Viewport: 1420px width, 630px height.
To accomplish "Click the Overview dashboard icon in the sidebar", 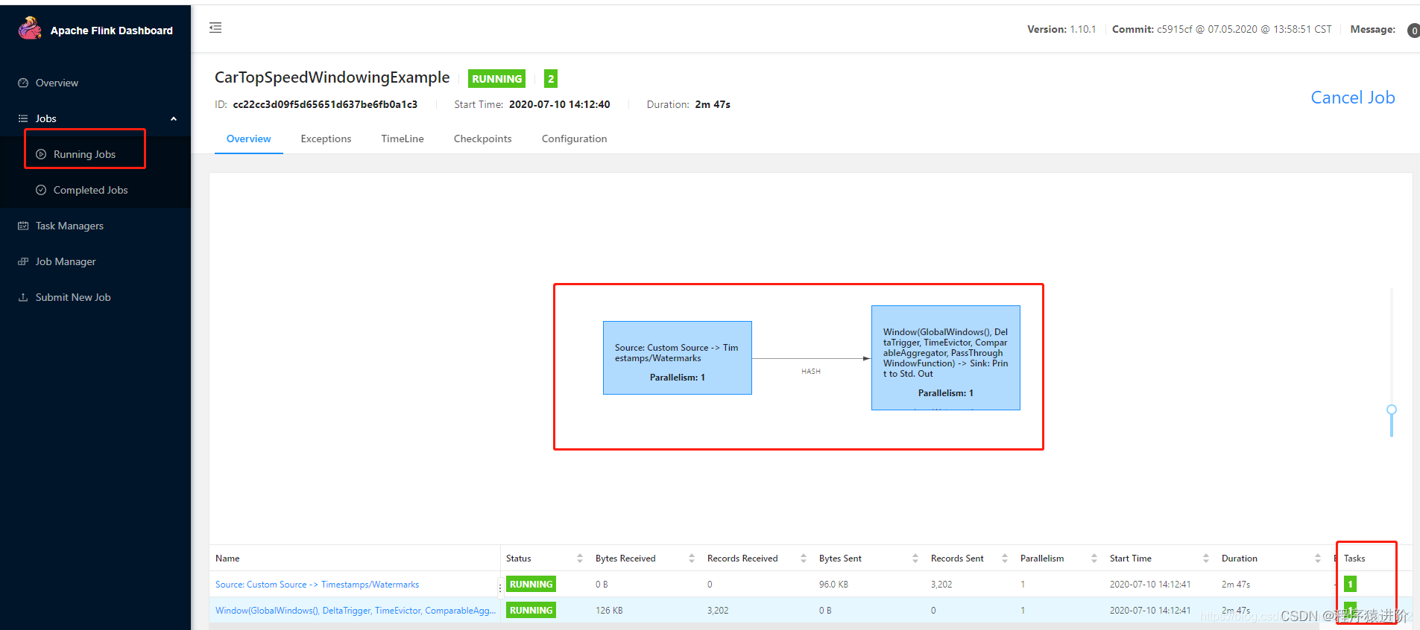I will pyautogui.click(x=23, y=83).
